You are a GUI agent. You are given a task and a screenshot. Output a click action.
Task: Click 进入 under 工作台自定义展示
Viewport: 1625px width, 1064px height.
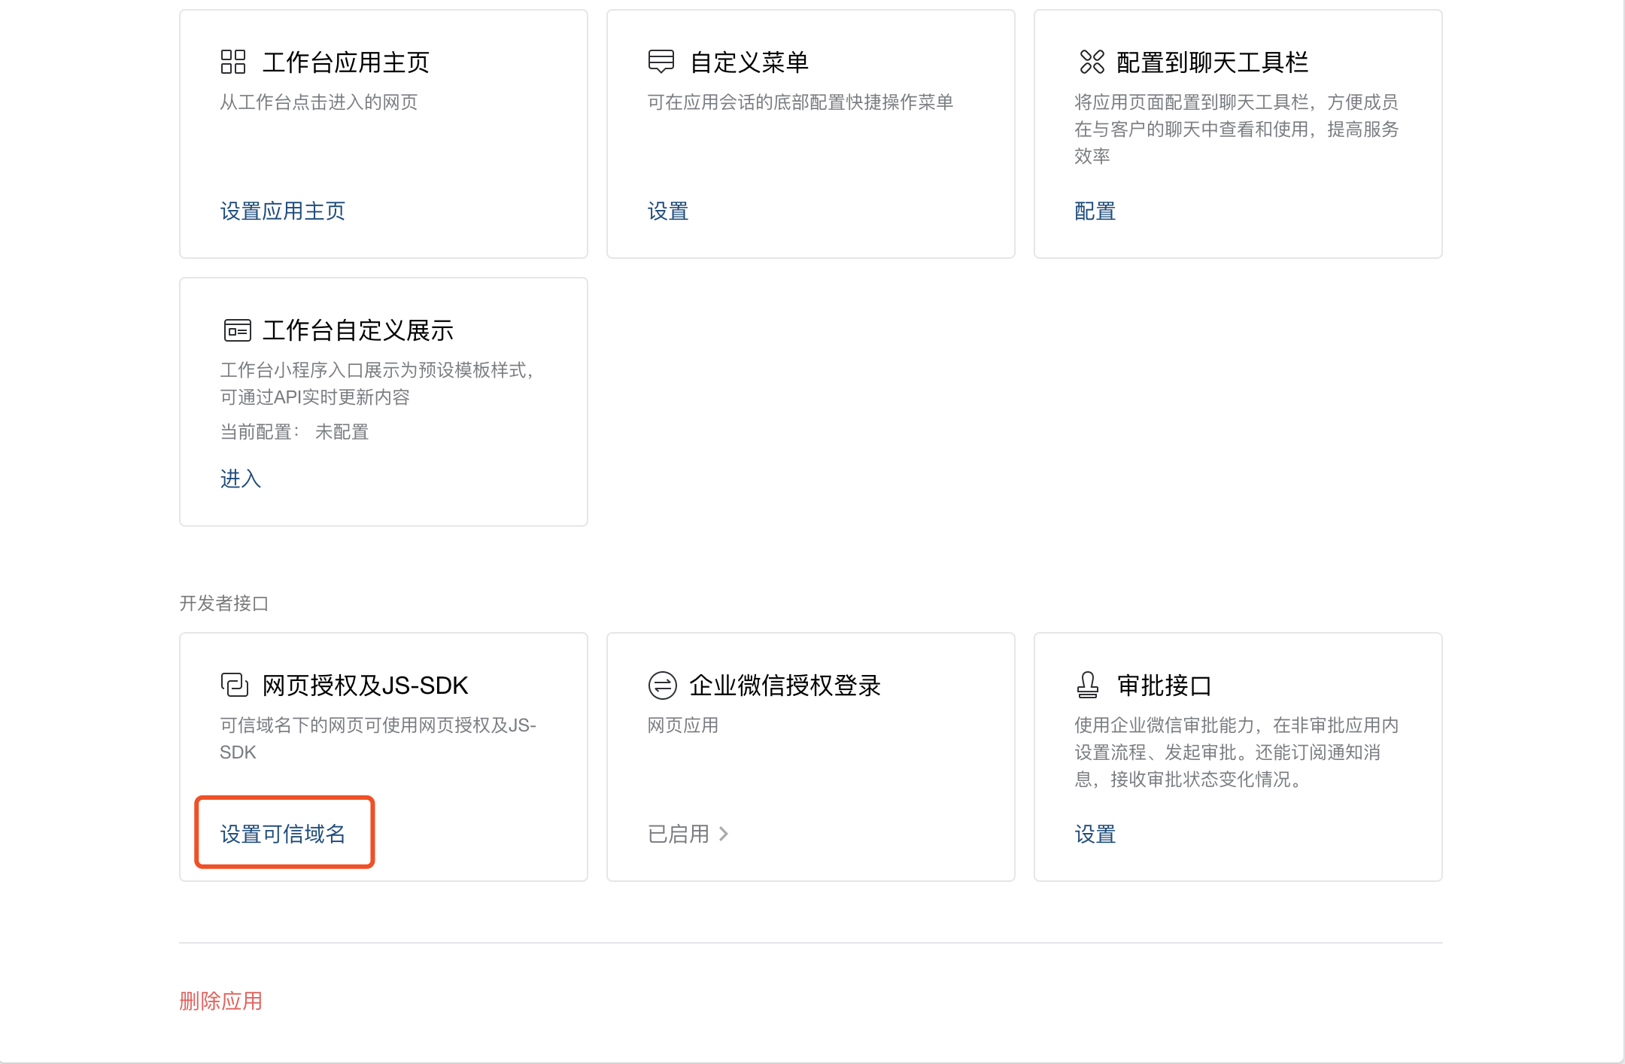240,479
